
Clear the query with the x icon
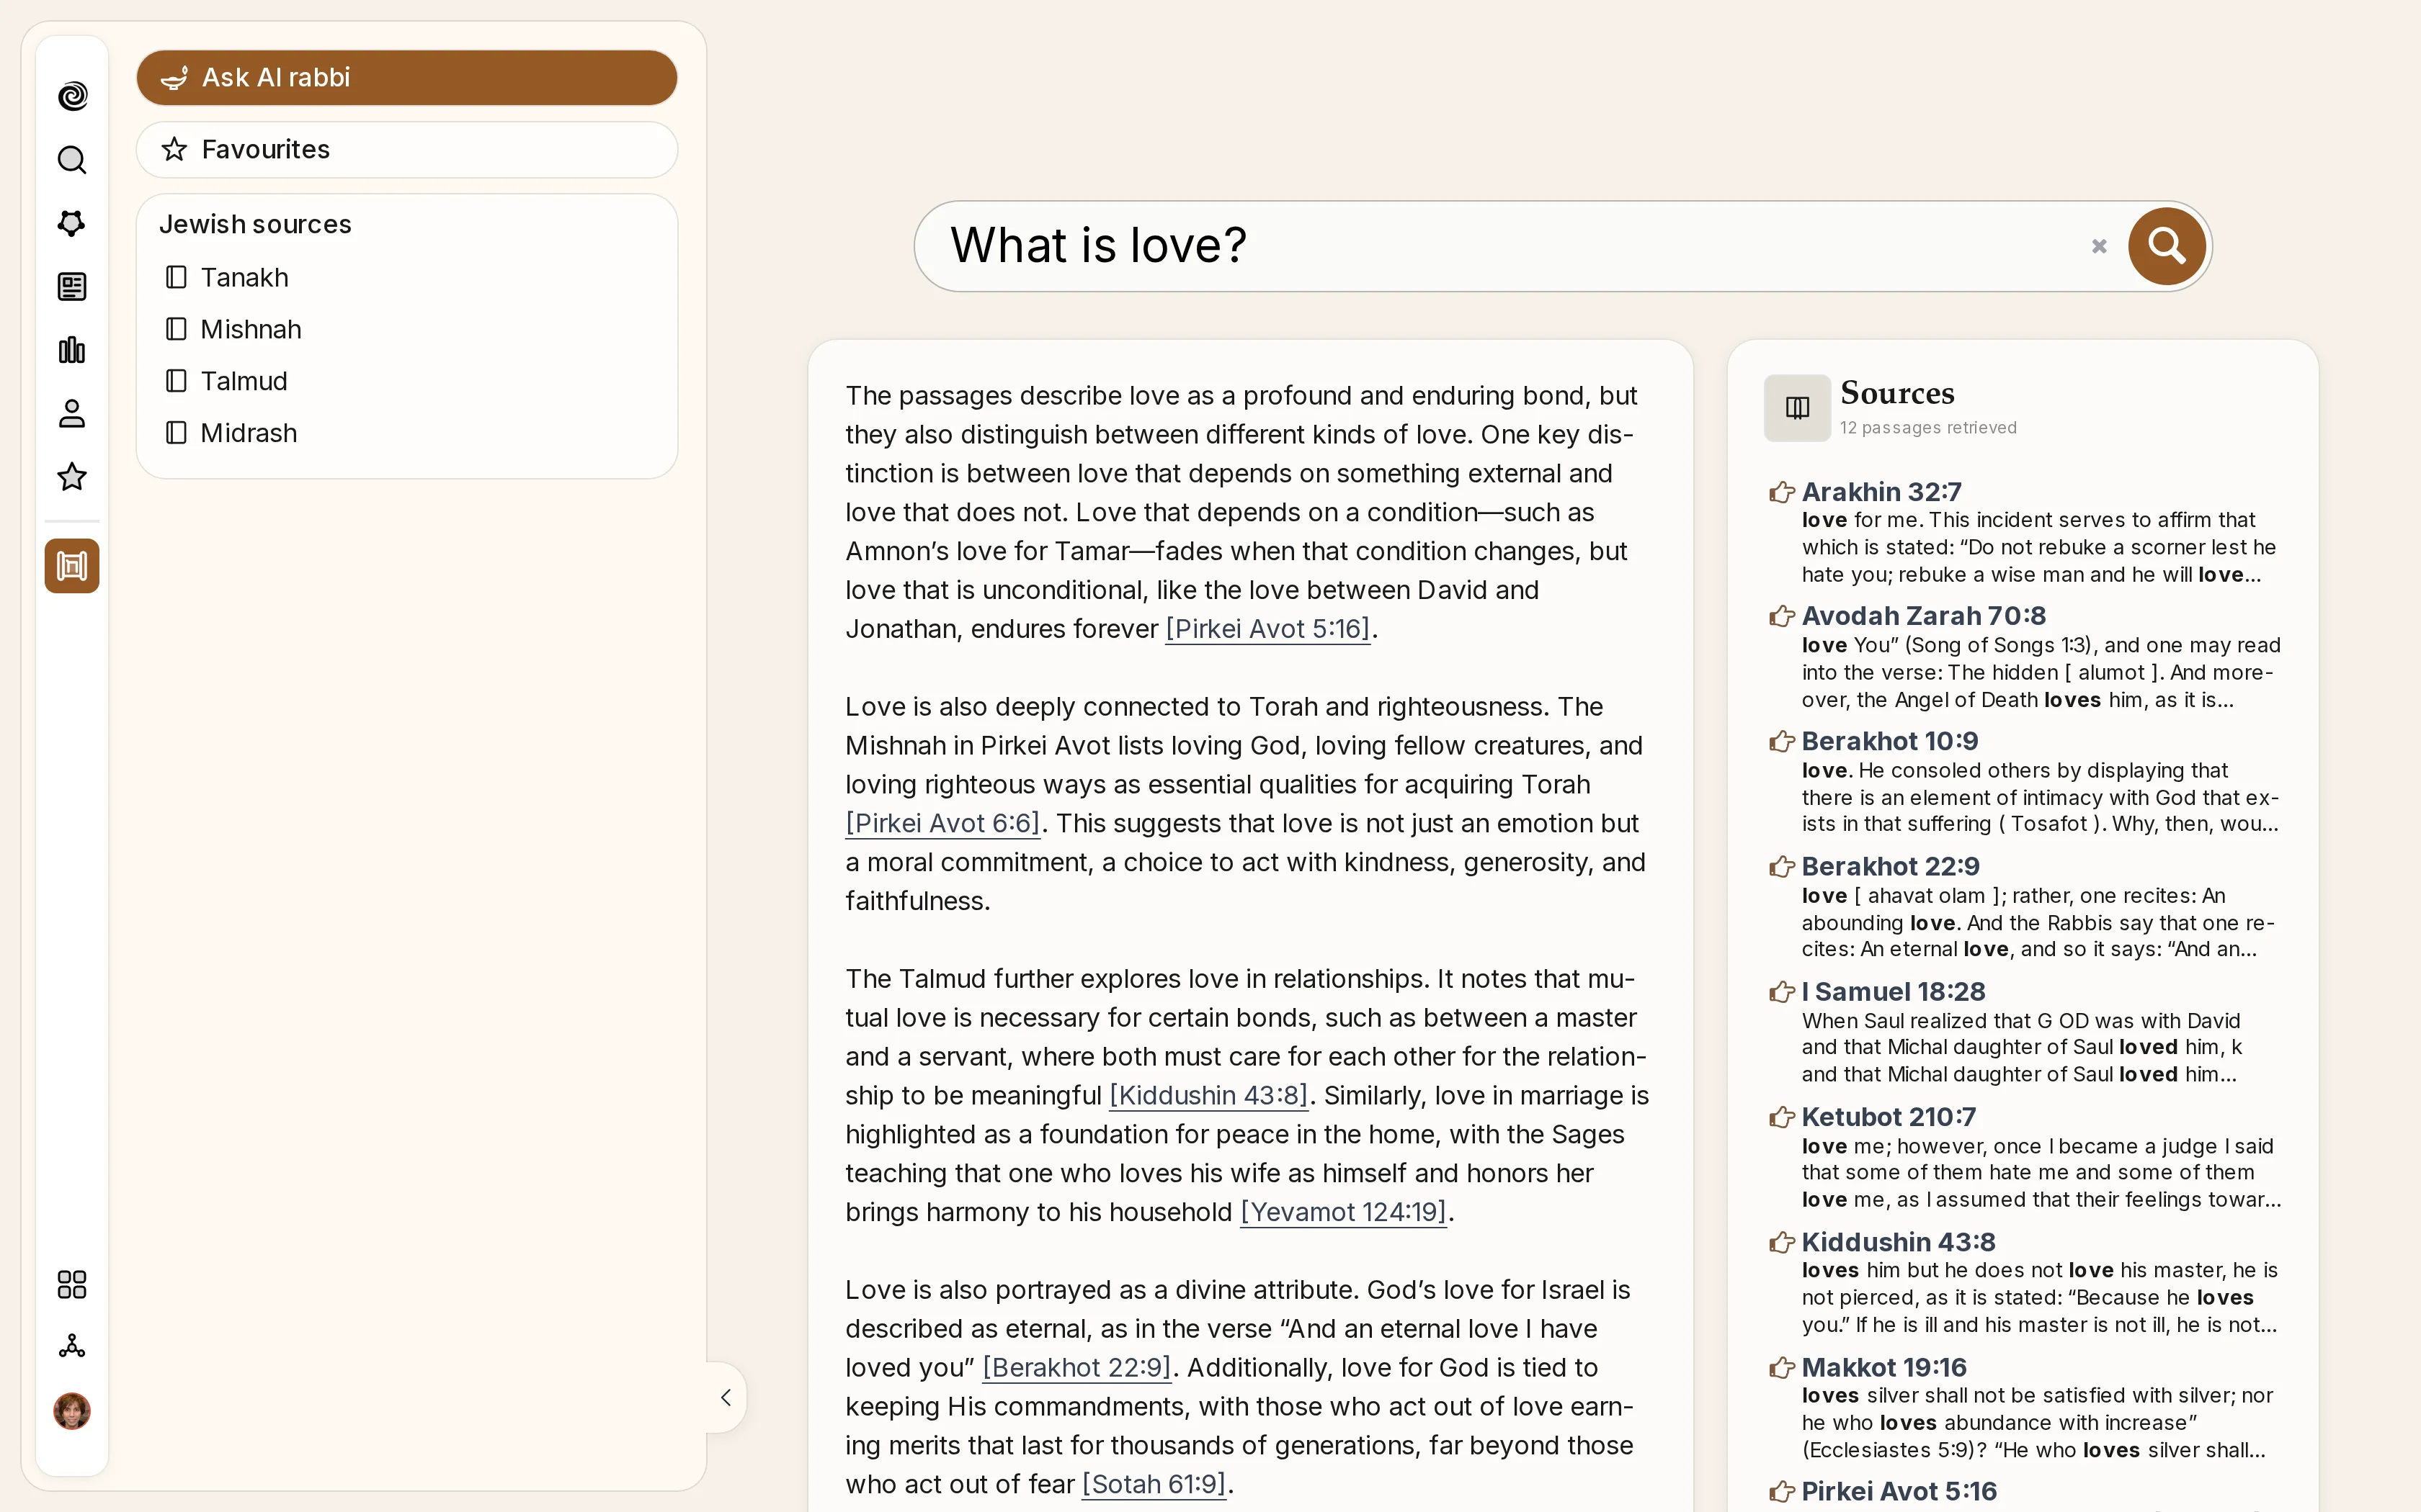[2099, 246]
